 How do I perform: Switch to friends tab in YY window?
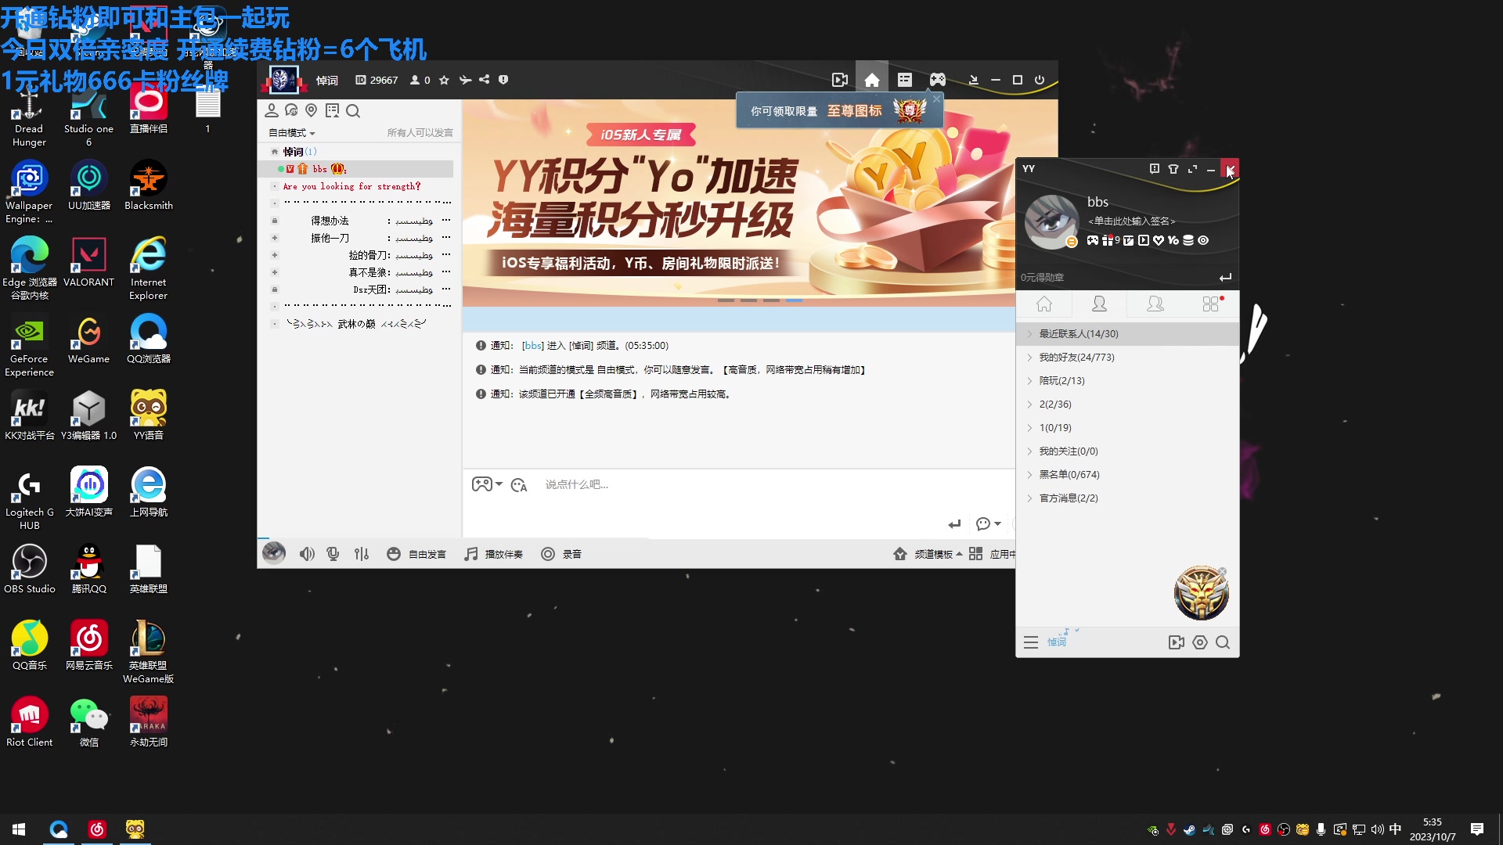1100,304
